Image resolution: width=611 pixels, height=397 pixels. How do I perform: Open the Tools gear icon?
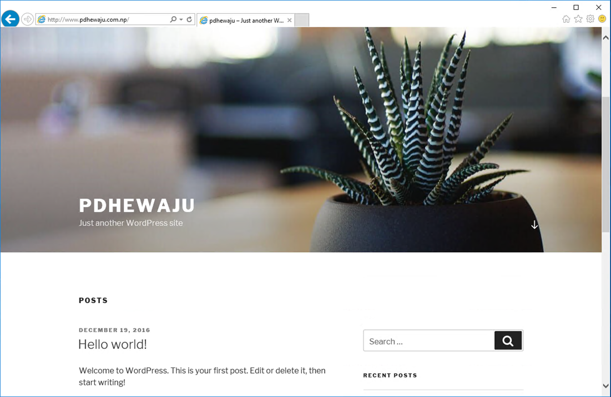pos(590,19)
